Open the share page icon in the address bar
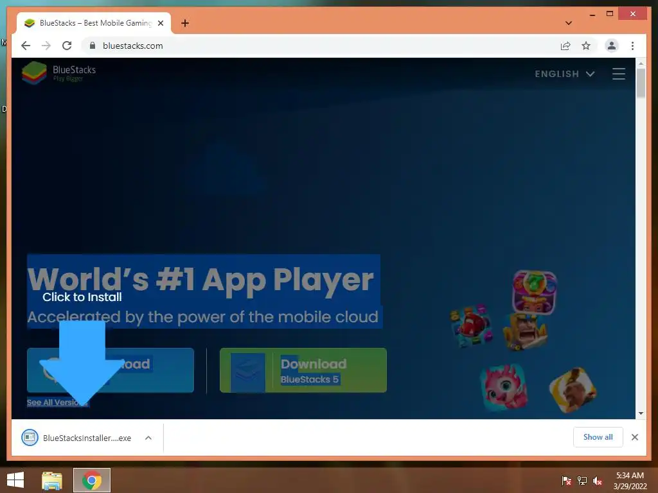This screenshot has width=658, height=493. [565, 46]
